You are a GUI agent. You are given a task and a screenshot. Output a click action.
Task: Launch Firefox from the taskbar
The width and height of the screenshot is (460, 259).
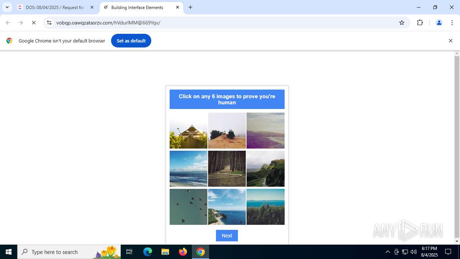pos(183,252)
